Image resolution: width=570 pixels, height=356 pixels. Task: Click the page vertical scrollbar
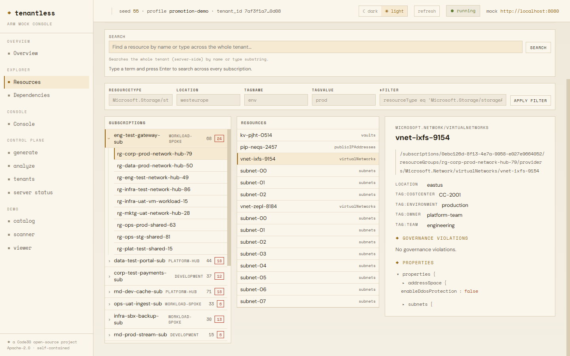point(568,218)
